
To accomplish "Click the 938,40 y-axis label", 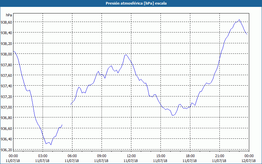I will tap(6, 32).
